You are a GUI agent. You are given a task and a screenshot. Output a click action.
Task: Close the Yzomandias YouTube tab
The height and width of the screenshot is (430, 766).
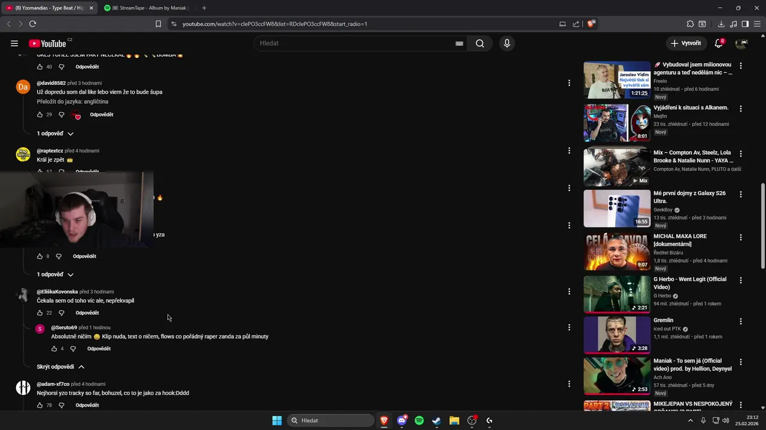91,8
